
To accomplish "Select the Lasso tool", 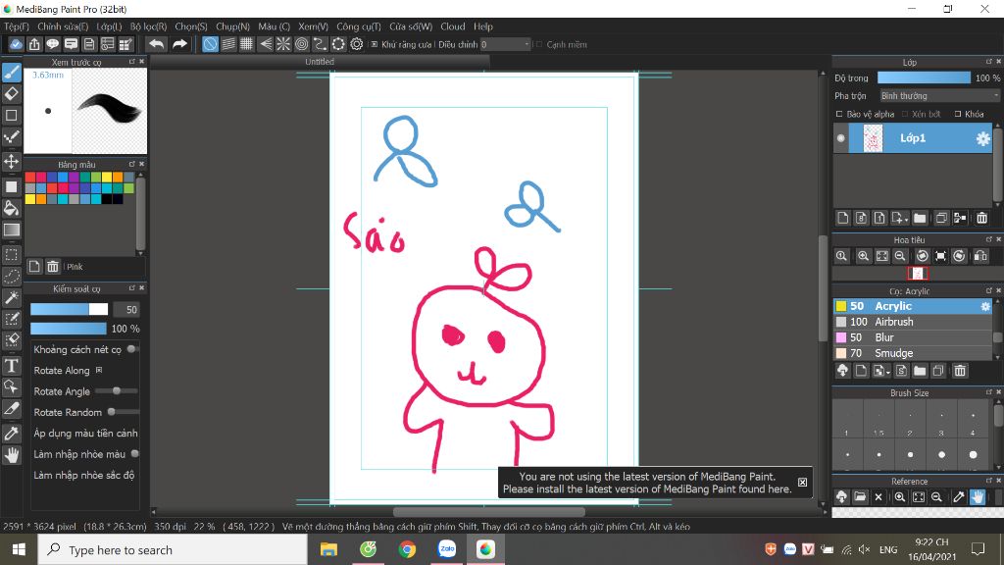I will click(12, 276).
